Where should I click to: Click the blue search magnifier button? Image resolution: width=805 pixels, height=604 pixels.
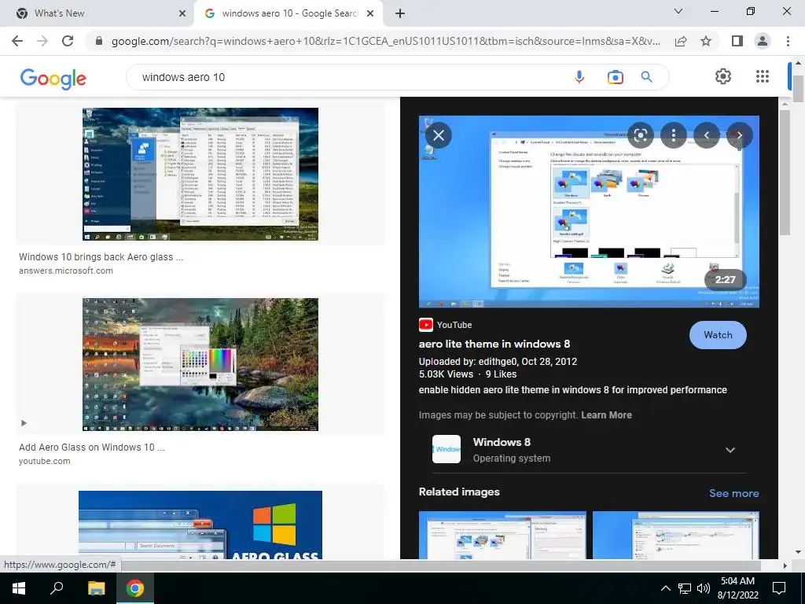pyautogui.click(x=646, y=77)
